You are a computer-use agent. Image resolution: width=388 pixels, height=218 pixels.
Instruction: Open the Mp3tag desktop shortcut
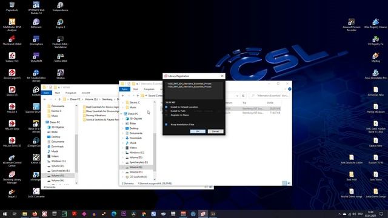376,57
